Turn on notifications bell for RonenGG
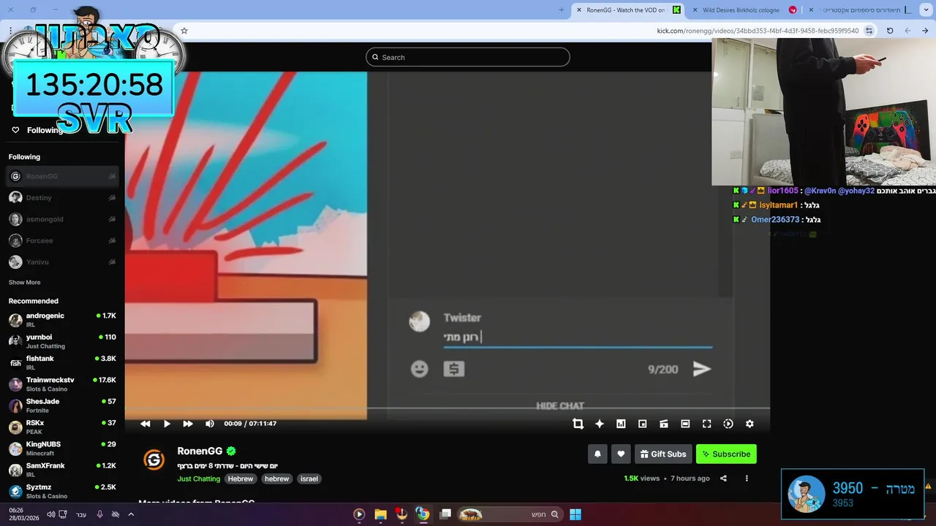 (x=597, y=454)
